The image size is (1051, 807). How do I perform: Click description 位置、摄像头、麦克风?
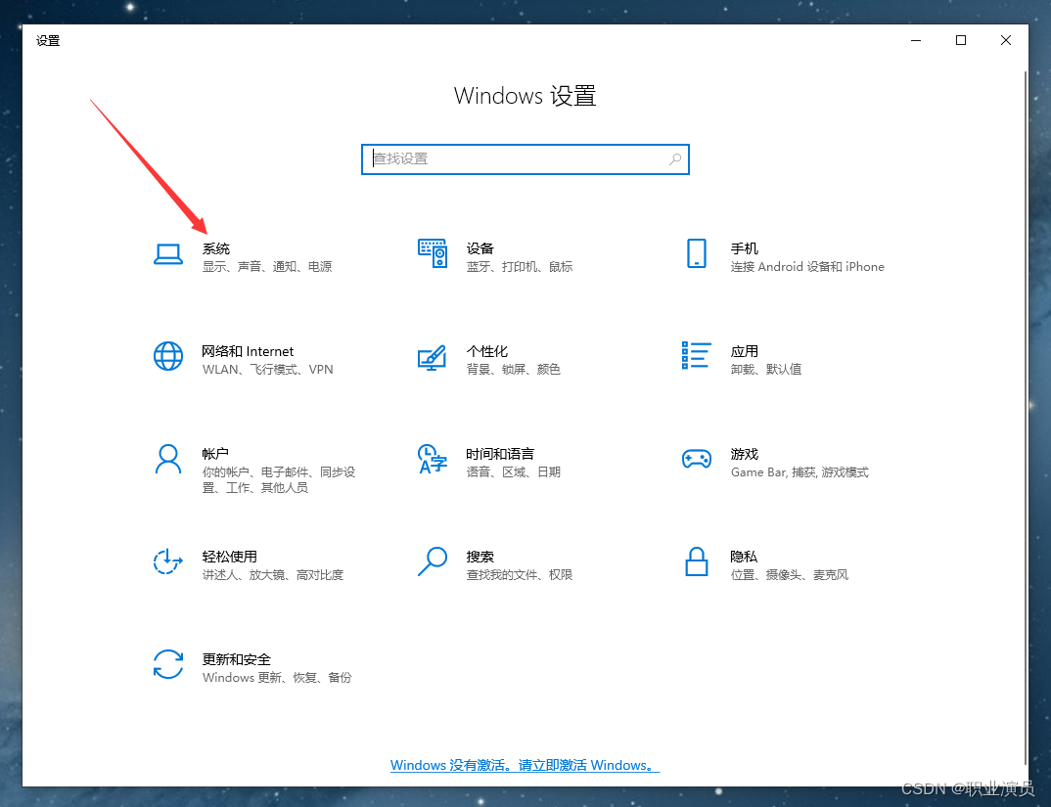point(790,574)
